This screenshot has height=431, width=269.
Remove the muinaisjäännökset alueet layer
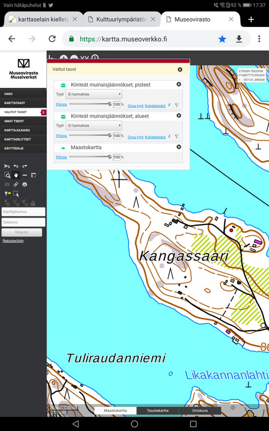click(x=179, y=115)
